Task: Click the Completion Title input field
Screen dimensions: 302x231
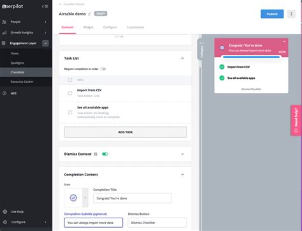Action: click(x=132, y=198)
